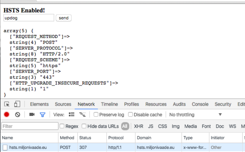This screenshot has width=245, height=152.
Task: Enable Hide data URLs checkbox
Action: click(x=84, y=126)
